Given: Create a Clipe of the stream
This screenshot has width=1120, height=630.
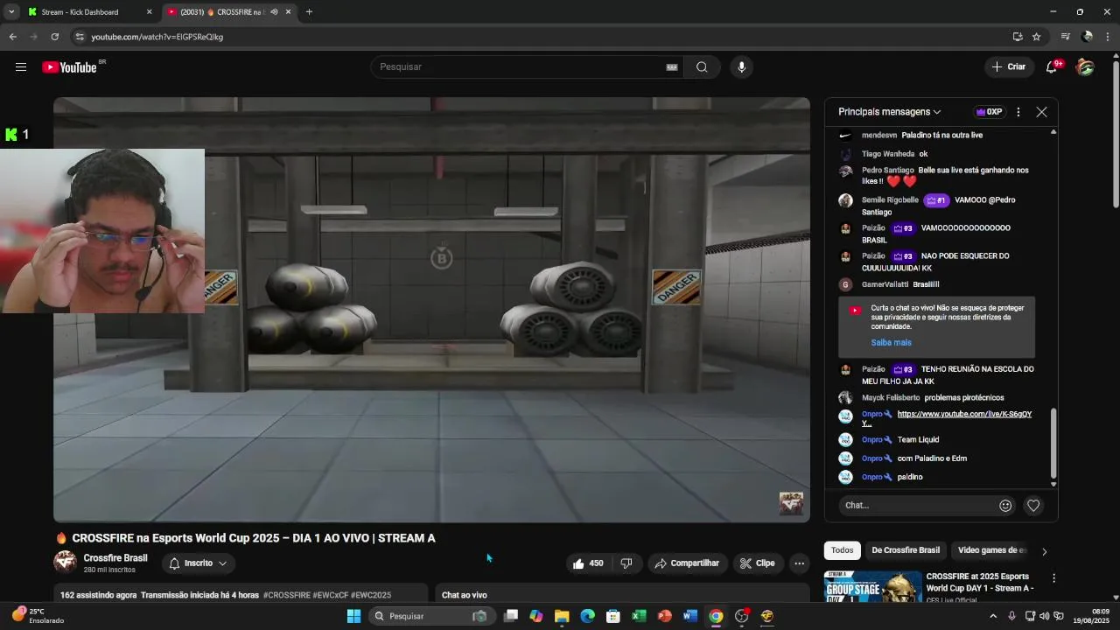Looking at the screenshot, I should tap(758, 563).
